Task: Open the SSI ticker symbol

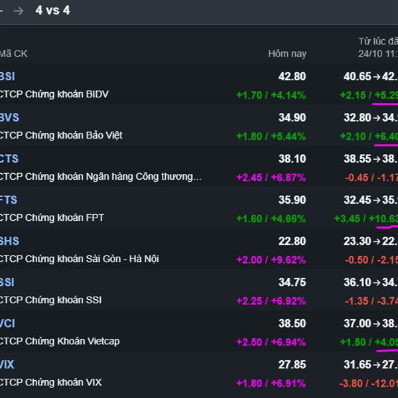Action: (8, 282)
